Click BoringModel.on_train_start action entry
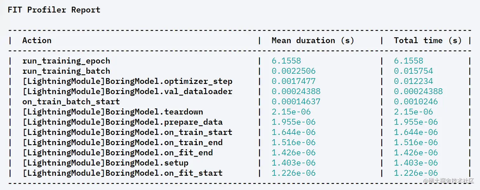The height and width of the screenshot is (190, 480). (127, 132)
